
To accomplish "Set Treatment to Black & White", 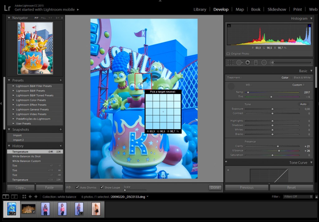I will point(302,78).
